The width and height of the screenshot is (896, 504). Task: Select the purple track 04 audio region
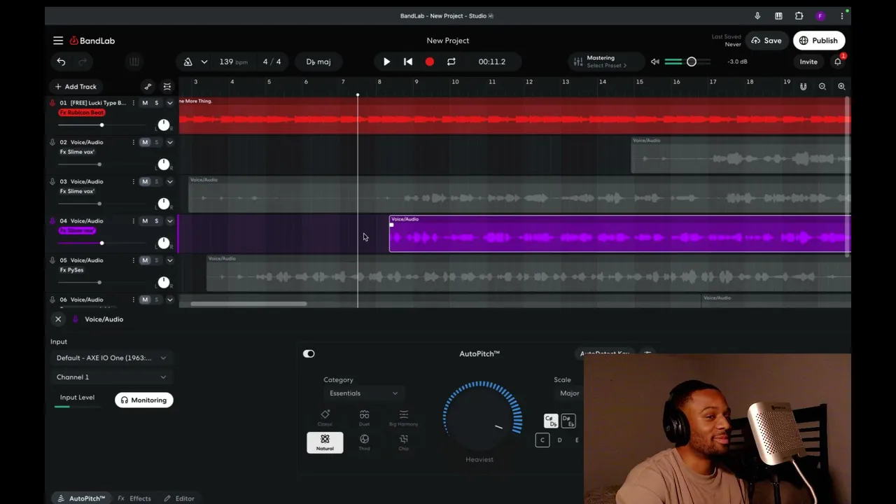[619, 234]
